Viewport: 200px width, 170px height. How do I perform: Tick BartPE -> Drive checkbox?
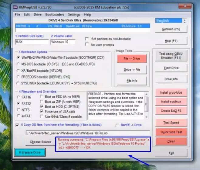117,125
